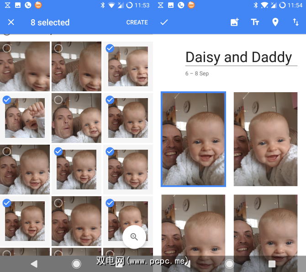306x272 pixels.
Task: Select the unchecked middle photo in fourth row
Action: (x=76, y=221)
